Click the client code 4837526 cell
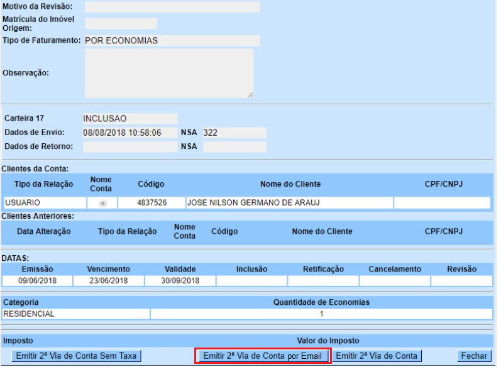501x367 pixels. [151, 203]
